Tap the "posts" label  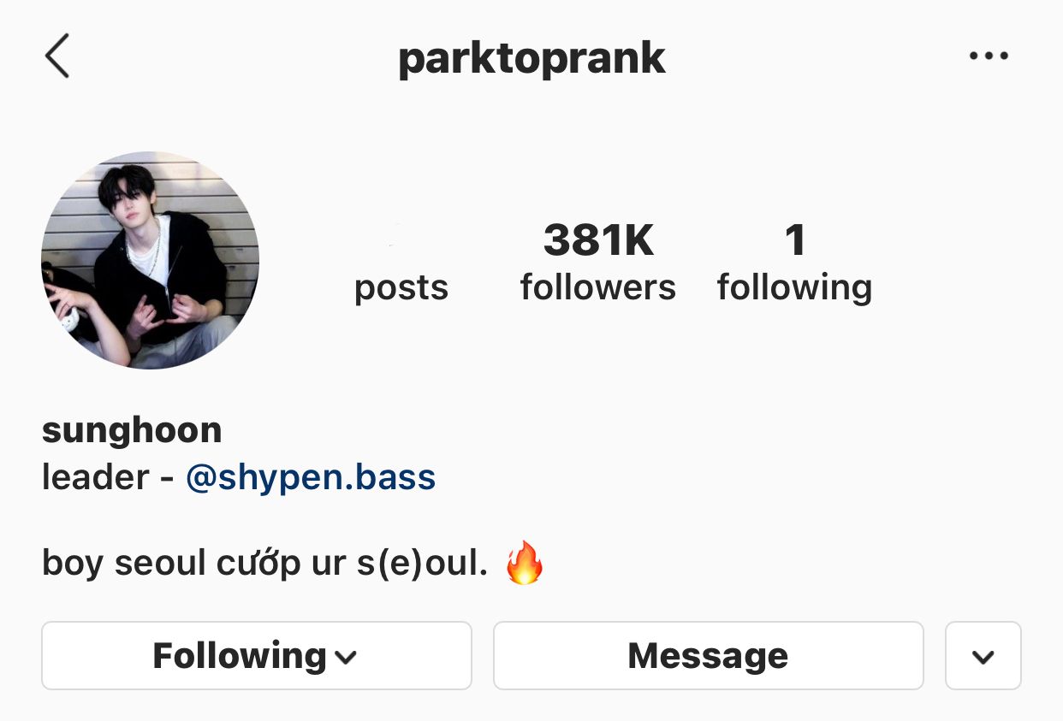(x=401, y=288)
